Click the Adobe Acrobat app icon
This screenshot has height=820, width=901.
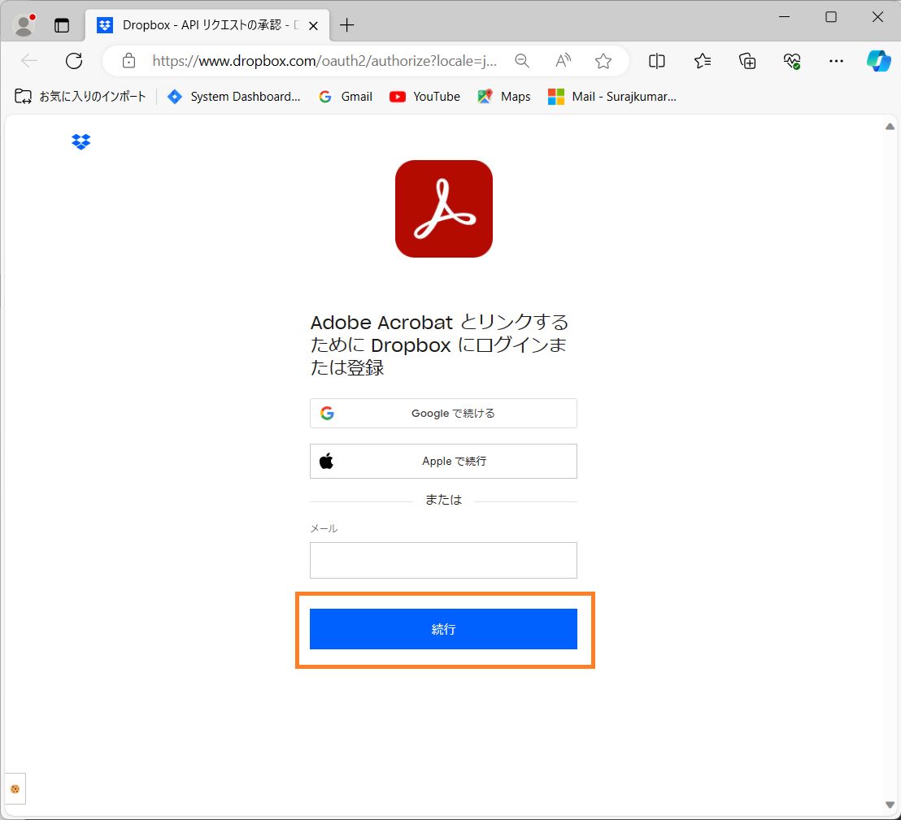tap(443, 208)
